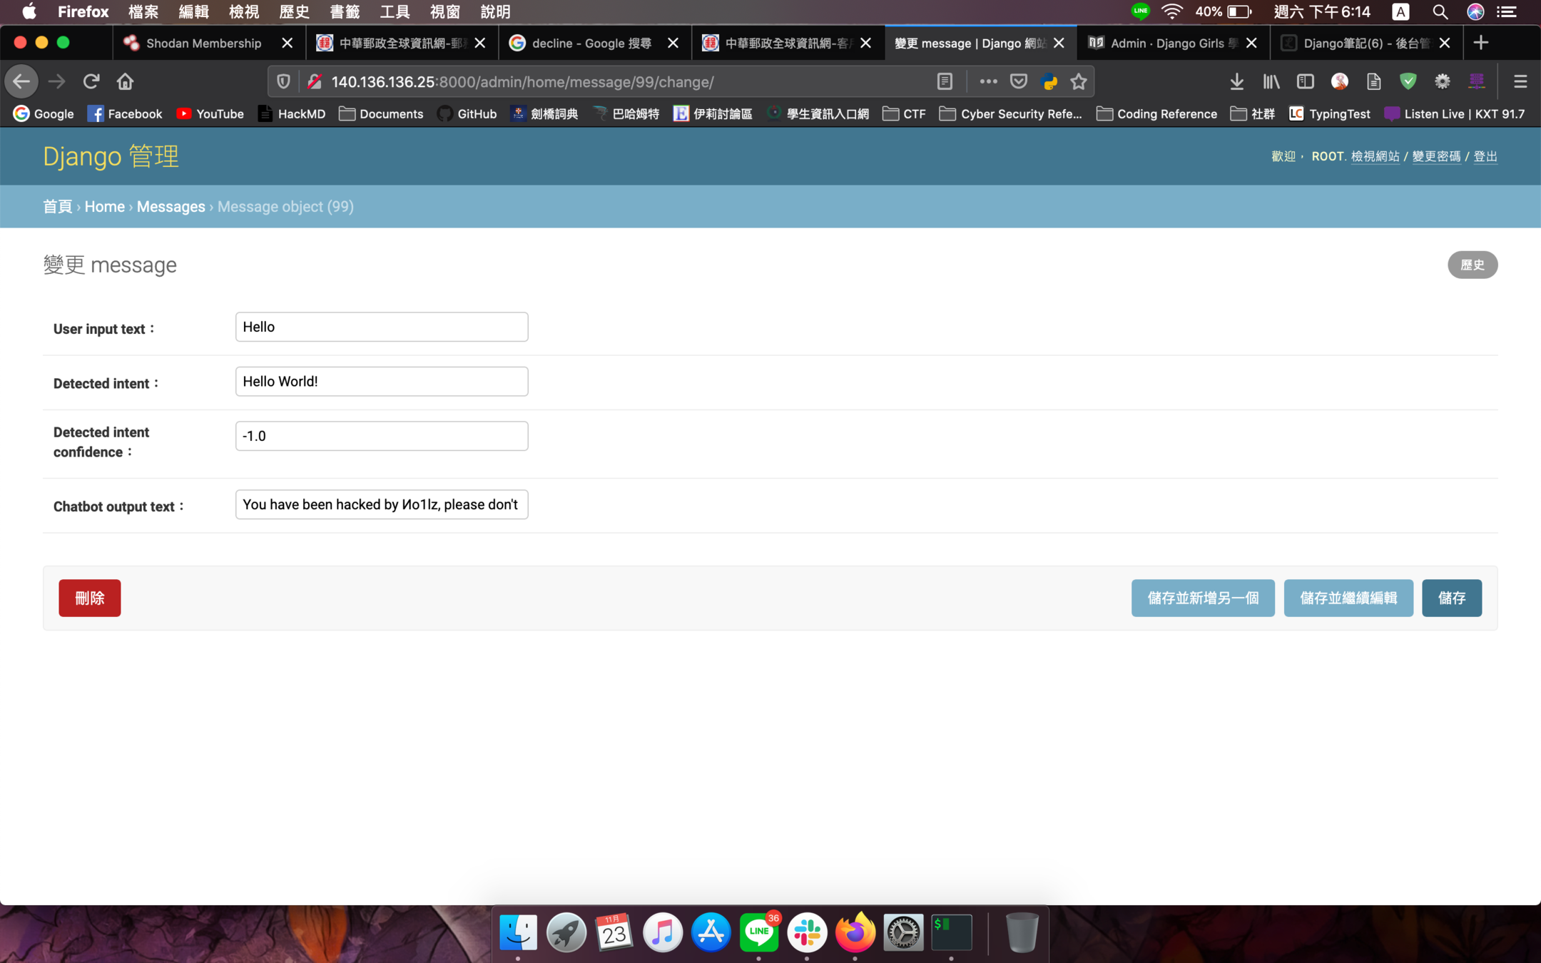The height and width of the screenshot is (963, 1541).
Task: Click the Firefox home icon
Action: point(125,81)
